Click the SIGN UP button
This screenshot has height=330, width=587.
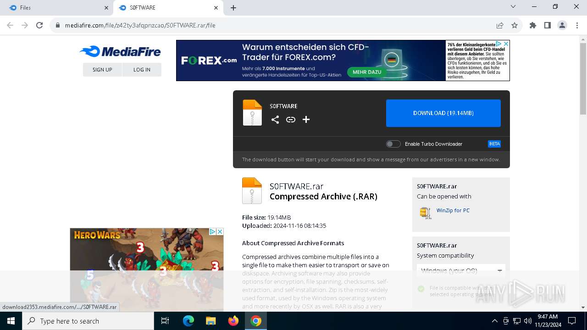[x=102, y=70]
